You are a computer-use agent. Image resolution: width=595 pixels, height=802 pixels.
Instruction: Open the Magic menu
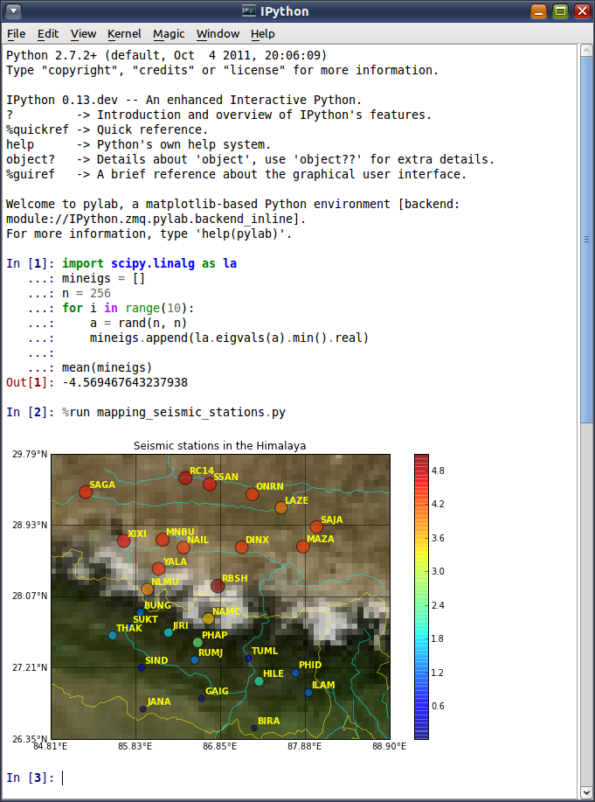pos(169,34)
